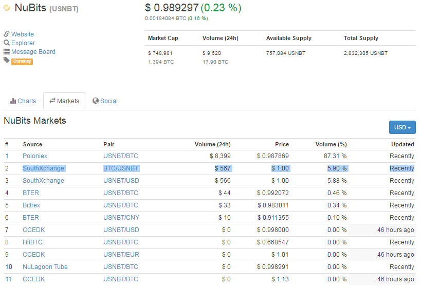Open the Bittrex source link
This screenshot has height=288, width=421.
click(31, 205)
